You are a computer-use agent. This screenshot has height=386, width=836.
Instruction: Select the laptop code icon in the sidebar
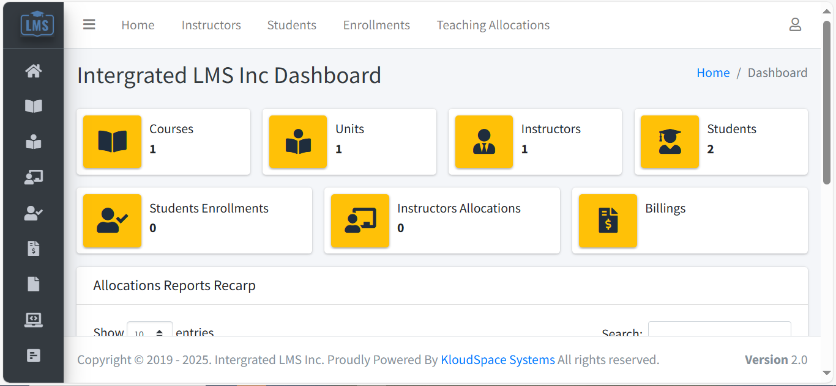point(33,319)
